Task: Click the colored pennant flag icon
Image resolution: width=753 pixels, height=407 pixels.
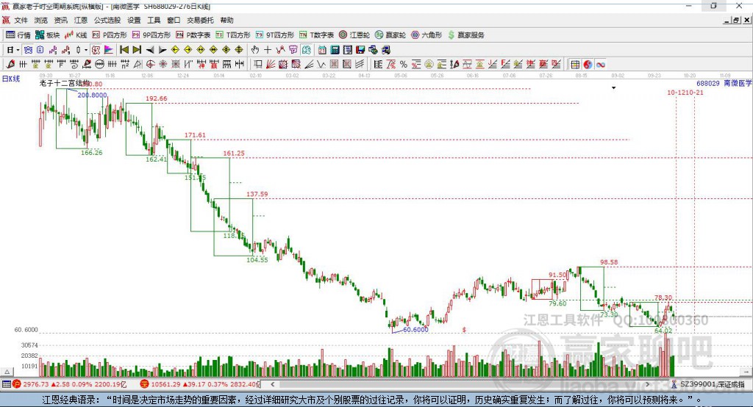Action: (x=109, y=50)
